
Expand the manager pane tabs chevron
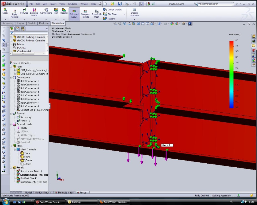[47, 29]
